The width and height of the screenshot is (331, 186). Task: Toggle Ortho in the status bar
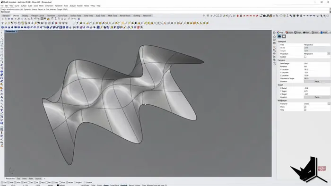[x=93, y=185]
